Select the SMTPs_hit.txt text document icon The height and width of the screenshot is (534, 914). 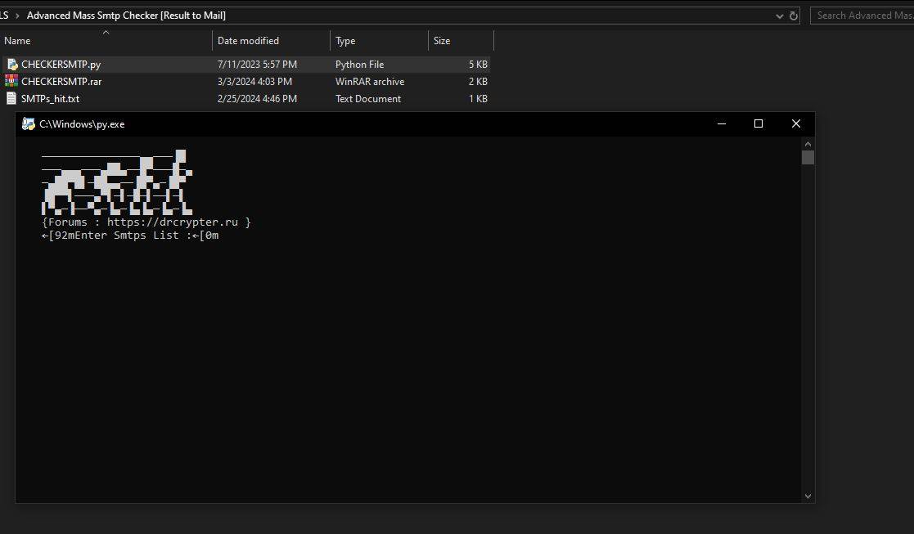(11, 98)
